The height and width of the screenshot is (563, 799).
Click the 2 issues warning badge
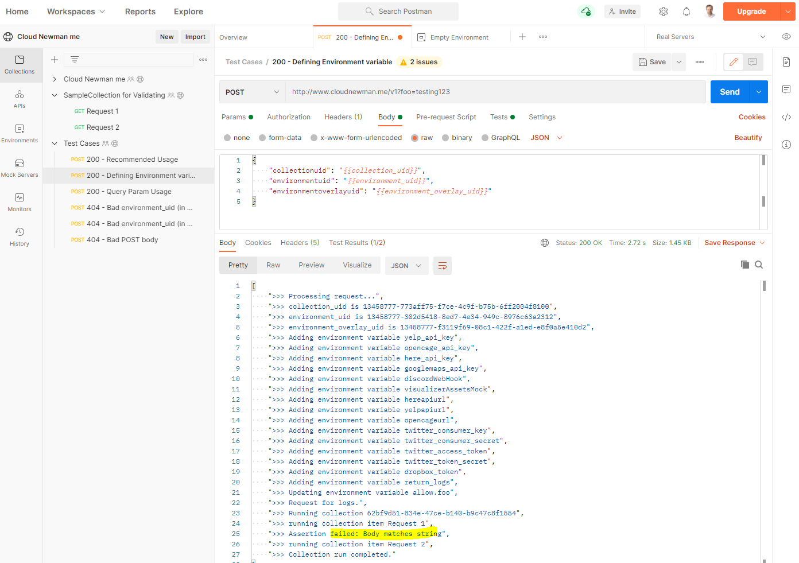point(419,62)
